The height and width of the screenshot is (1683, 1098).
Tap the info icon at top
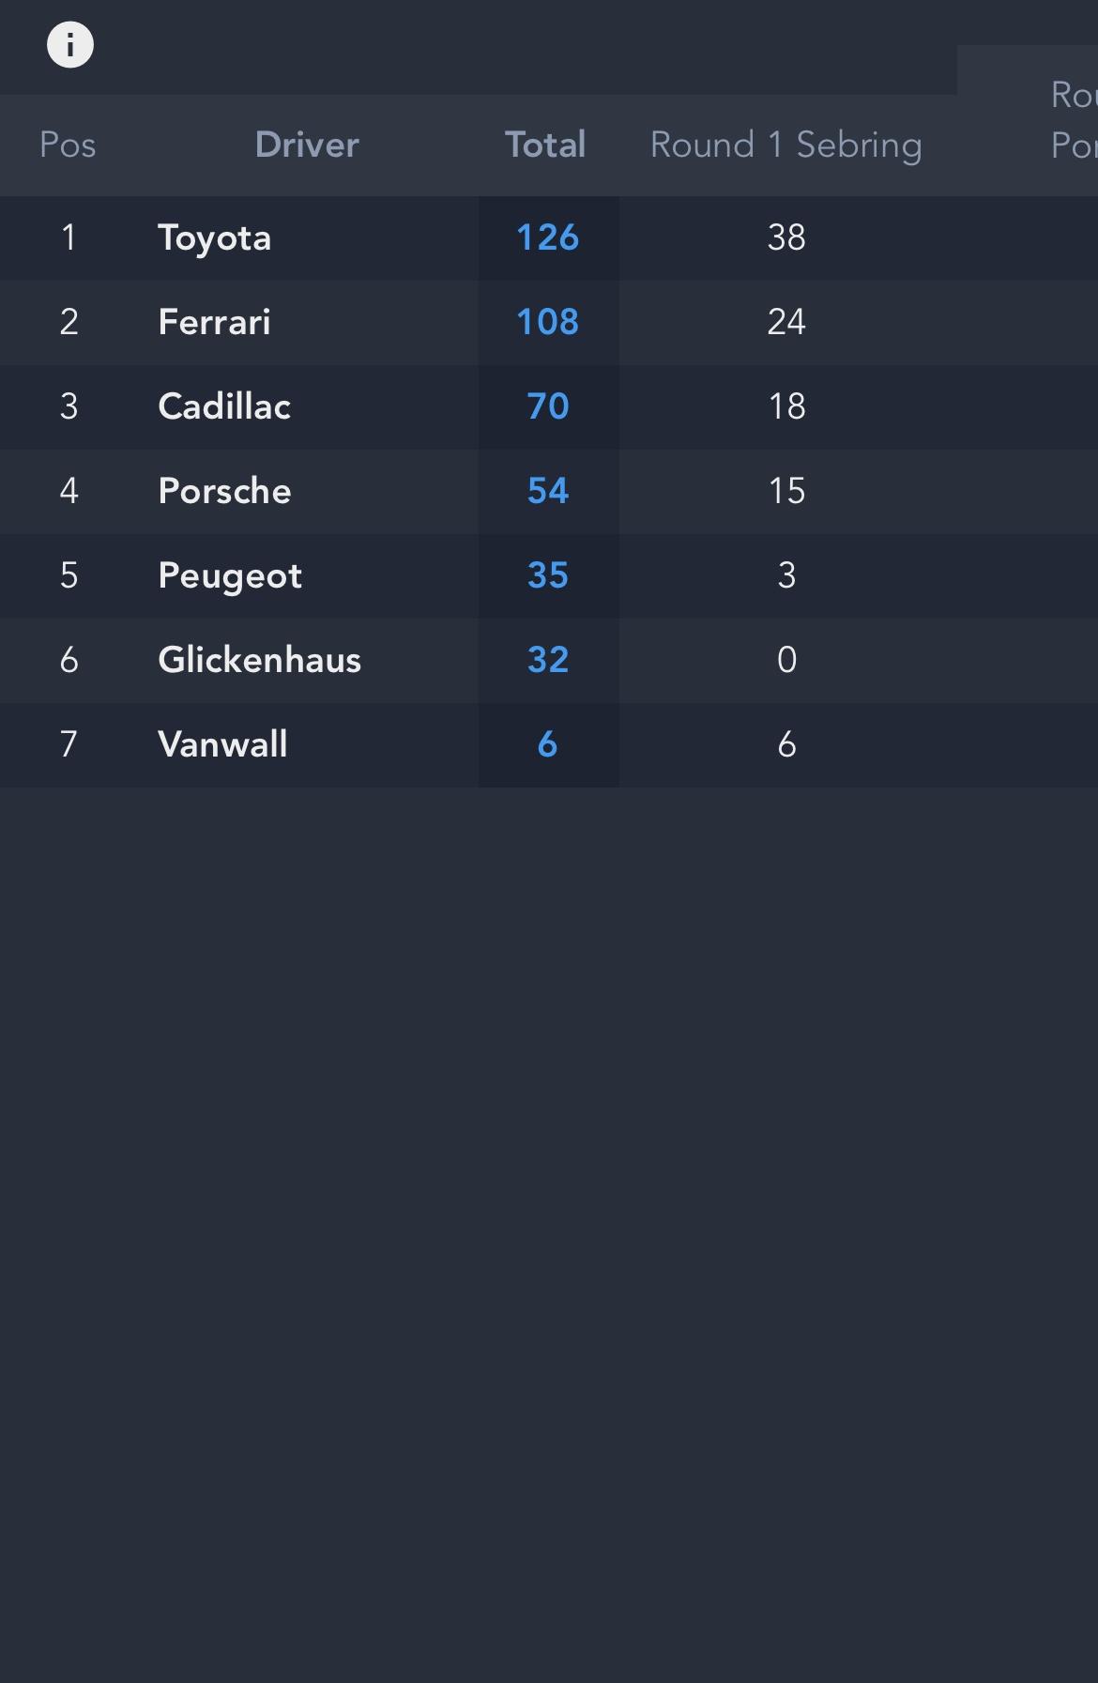coord(70,45)
